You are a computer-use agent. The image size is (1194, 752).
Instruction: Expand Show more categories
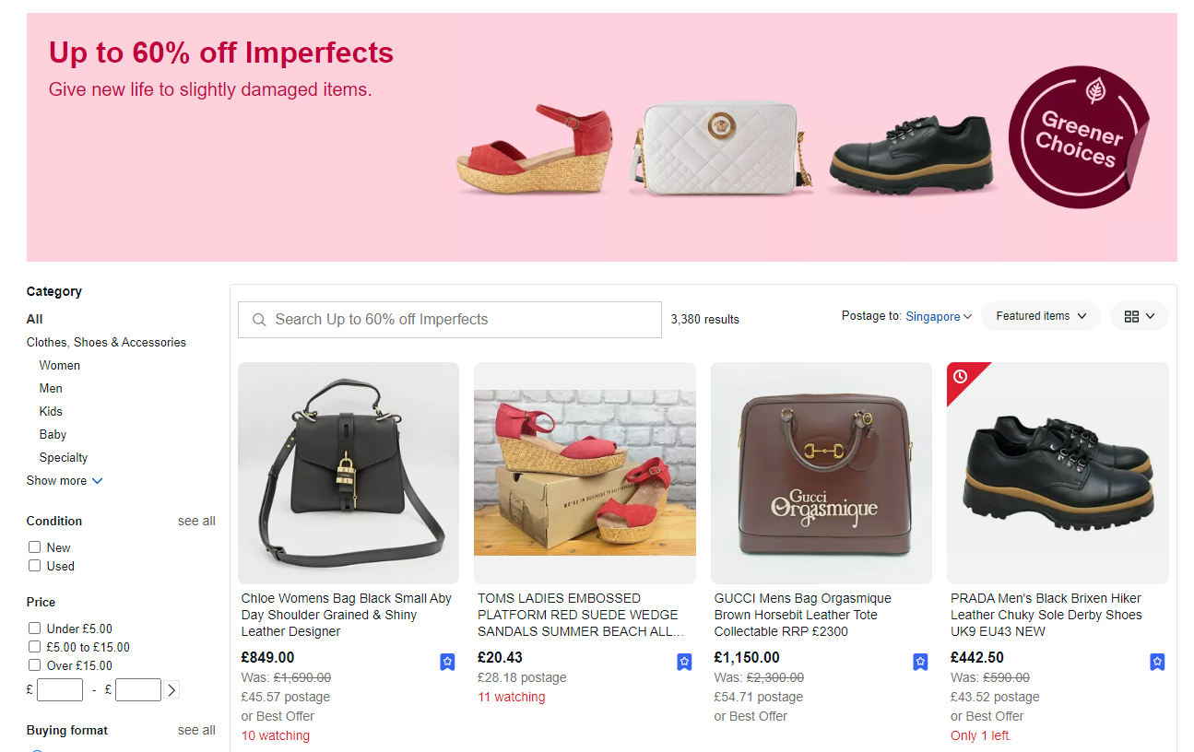(x=65, y=480)
